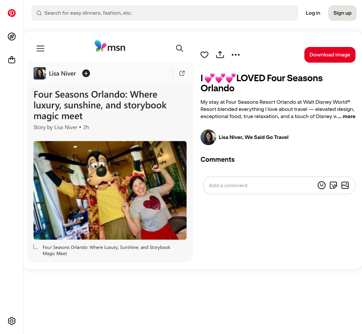This screenshot has width=362, height=334.
Task: Click the search magnifier in search bar
Action: point(39,13)
